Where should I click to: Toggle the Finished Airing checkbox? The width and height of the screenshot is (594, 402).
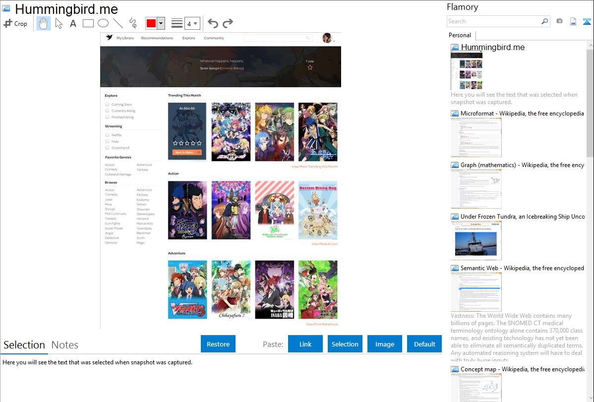coord(107,117)
